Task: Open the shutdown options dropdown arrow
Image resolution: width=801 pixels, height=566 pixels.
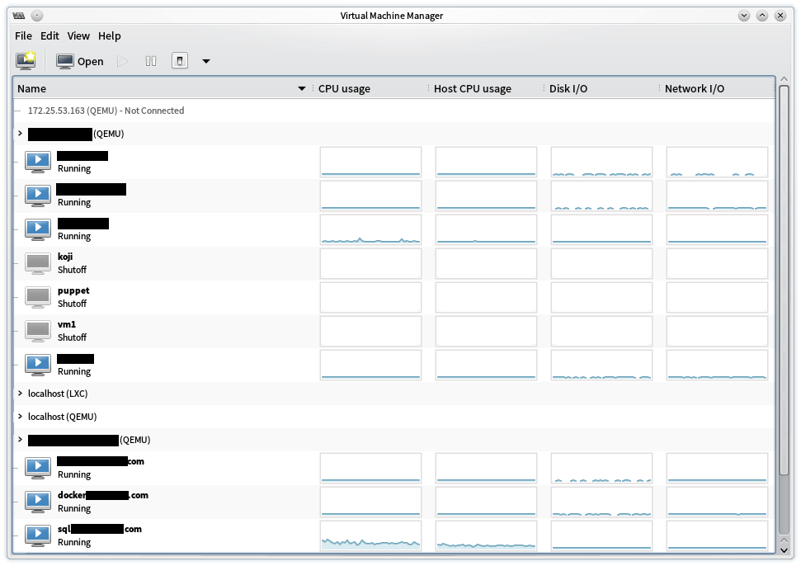Action: click(x=205, y=61)
